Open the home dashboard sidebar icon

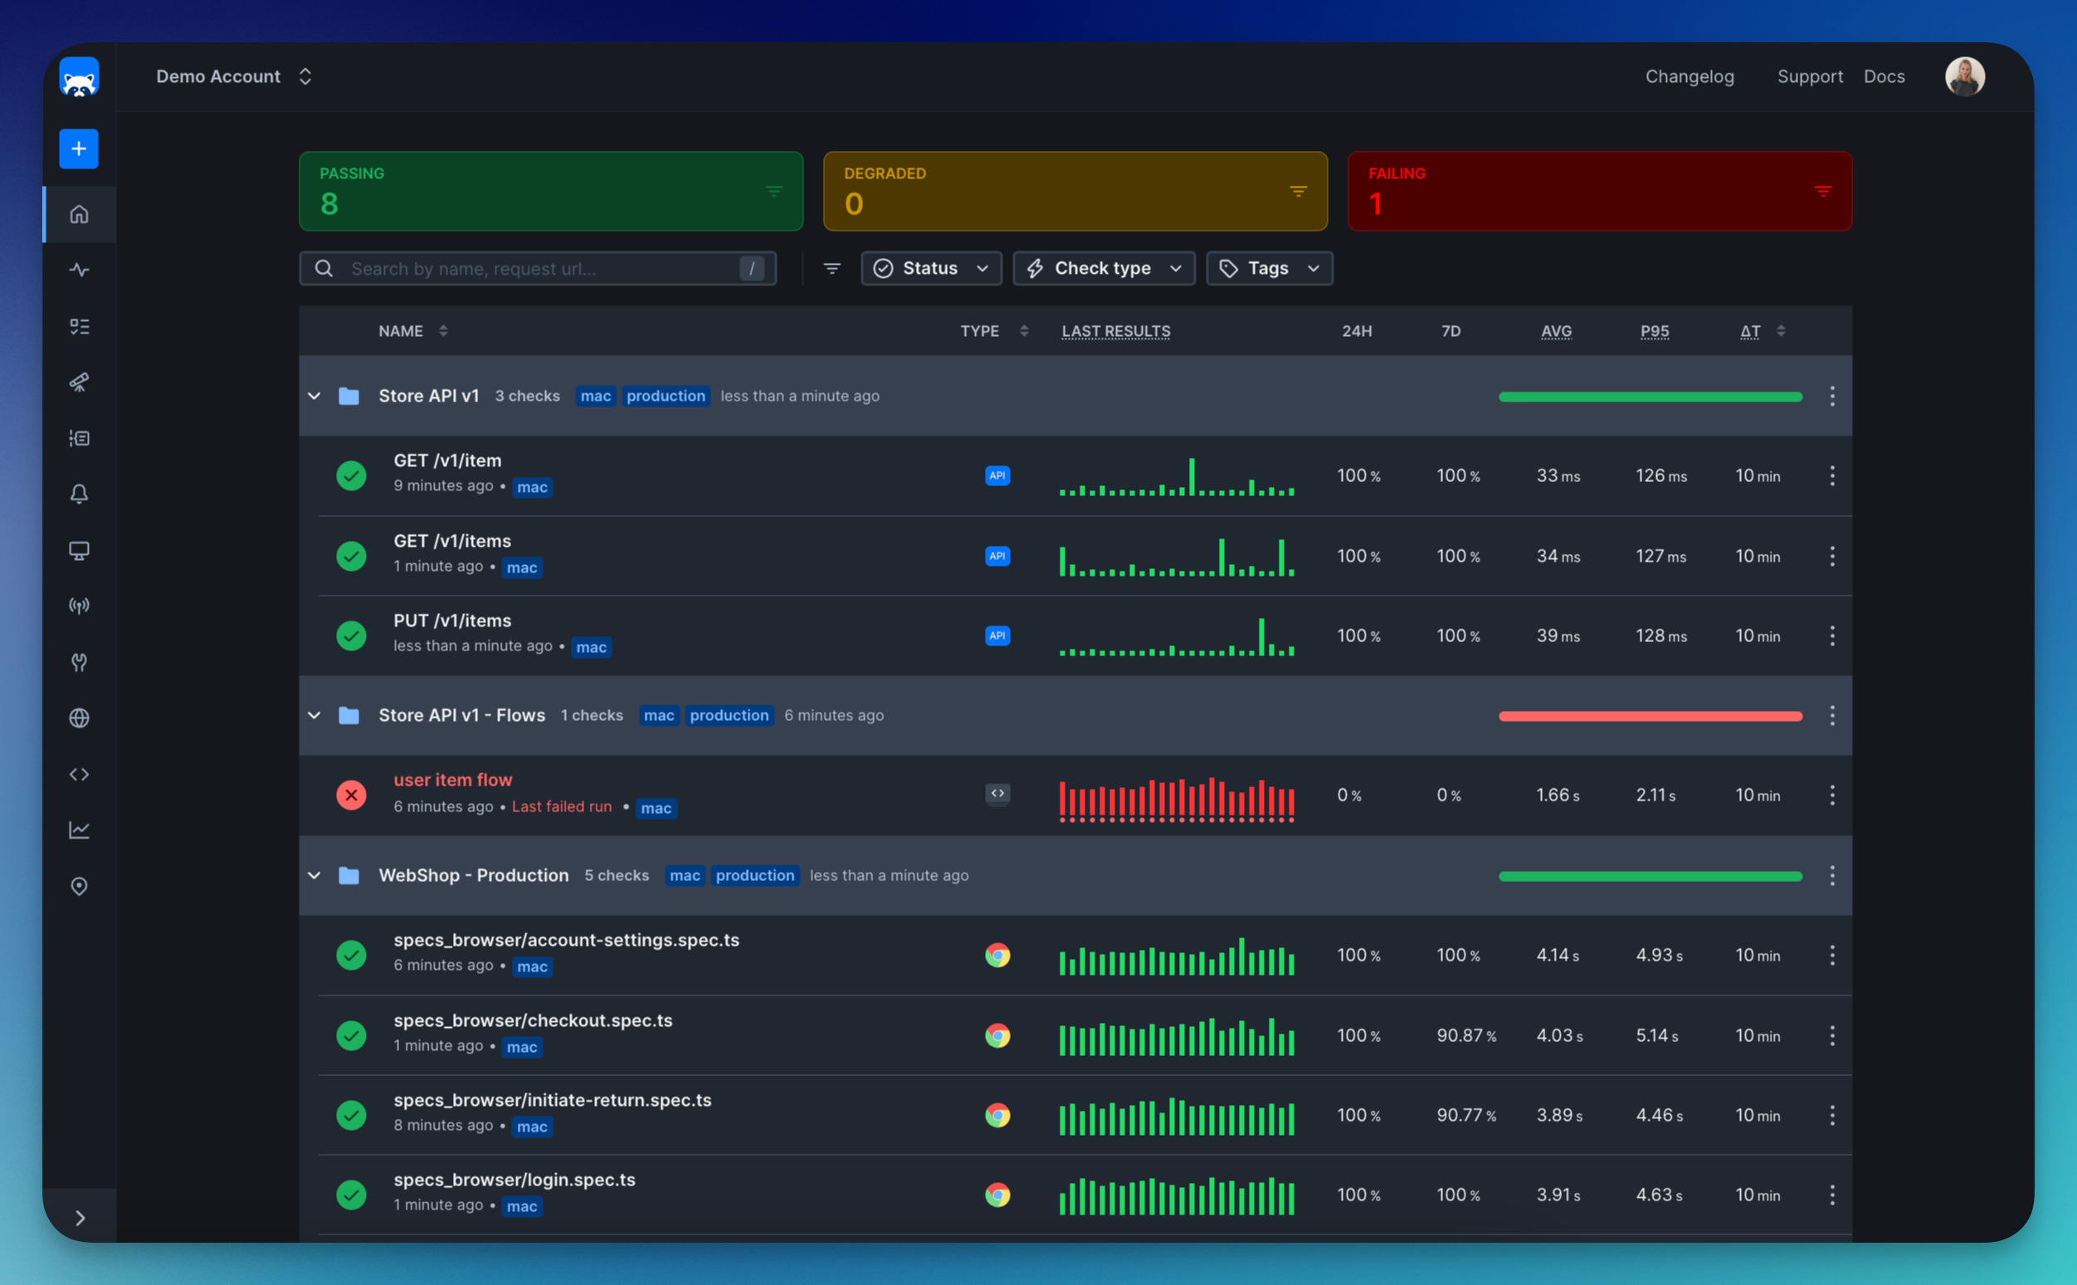(x=79, y=214)
